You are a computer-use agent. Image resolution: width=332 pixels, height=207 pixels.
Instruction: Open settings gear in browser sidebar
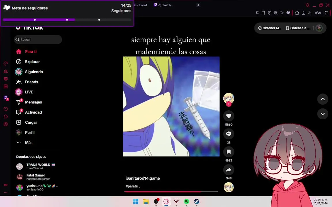pyautogui.click(x=6, y=124)
